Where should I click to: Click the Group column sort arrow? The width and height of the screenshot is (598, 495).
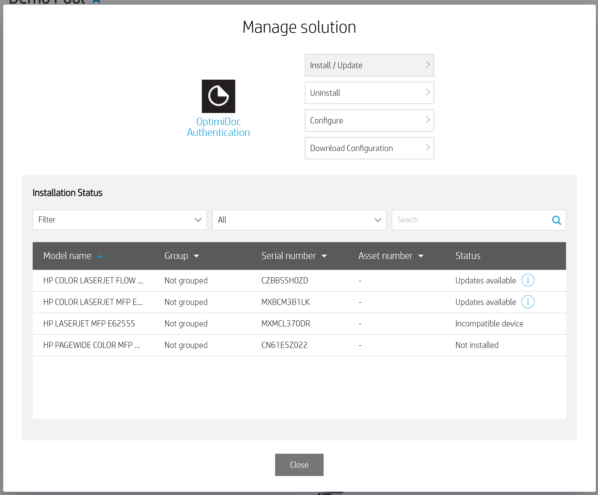(196, 256)
